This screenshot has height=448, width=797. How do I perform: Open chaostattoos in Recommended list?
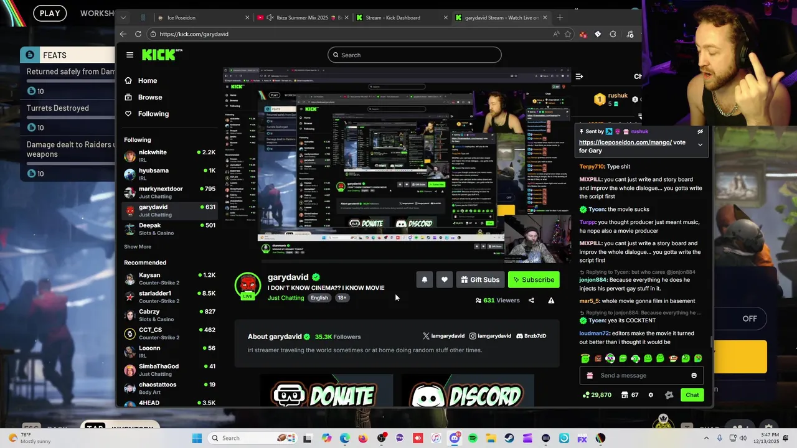(x=169, y=388)
